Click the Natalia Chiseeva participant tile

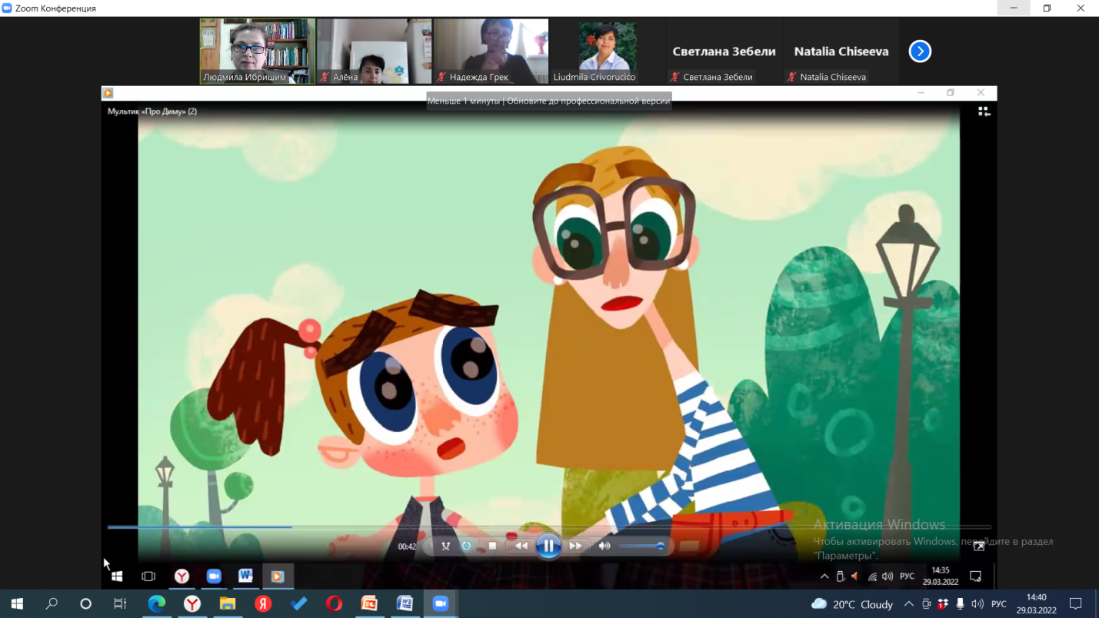point(841,51)
